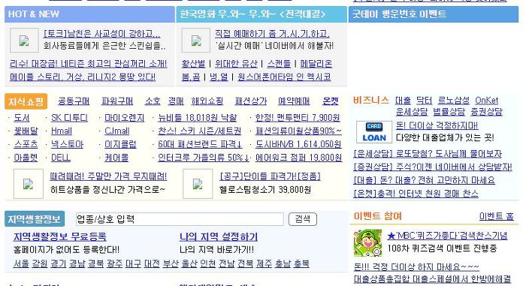The image size is (526, 286).
Task: Open the 황산벌 movie link
Action: (193, 64)
